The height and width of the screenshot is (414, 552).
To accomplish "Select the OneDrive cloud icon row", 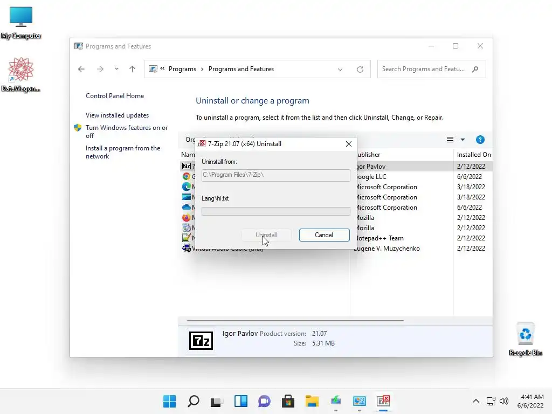I will 186,208.
